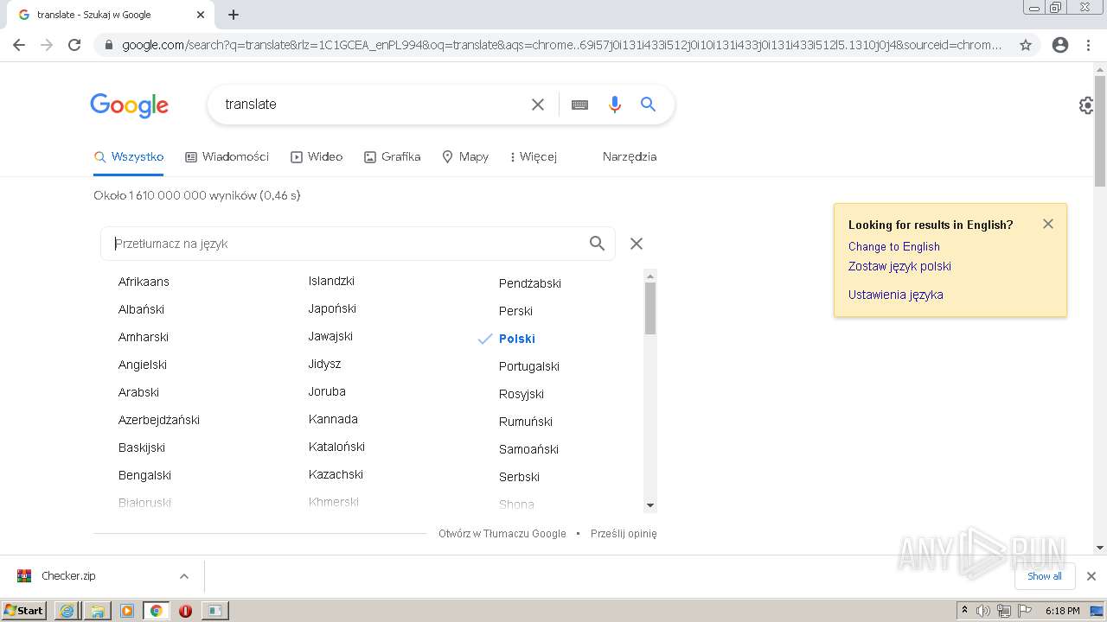
Task: Select Perski language
Action: tap(515, 311)
